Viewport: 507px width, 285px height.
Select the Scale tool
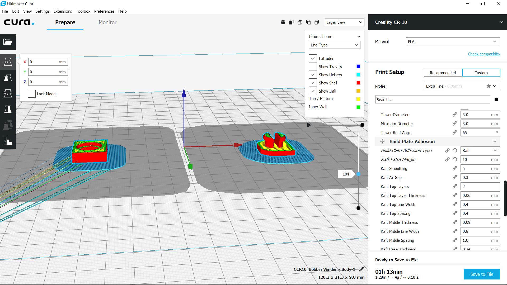click(8, 77)
